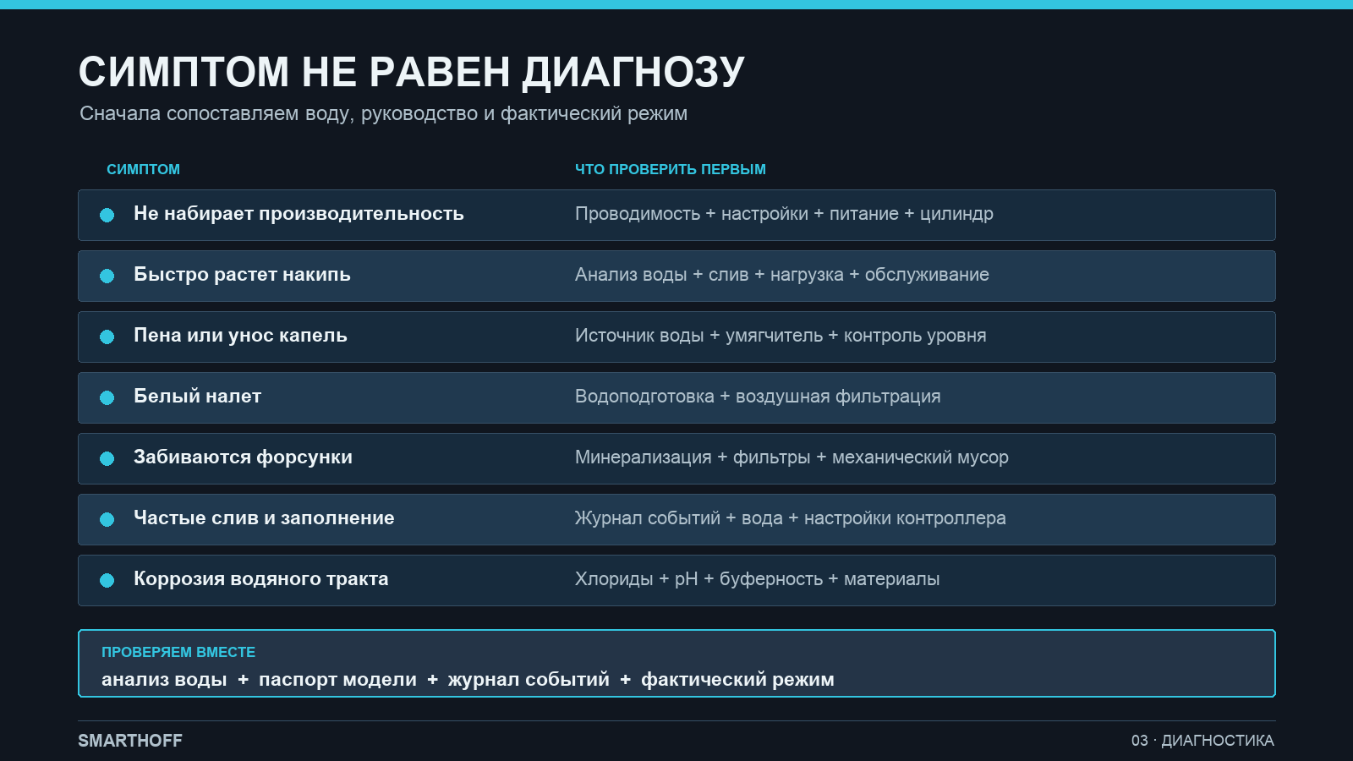Click "Проводимость + настройки + питание + цилиндр"
Viewport: 1353px width, 761px height.
[x=784, y=214]
